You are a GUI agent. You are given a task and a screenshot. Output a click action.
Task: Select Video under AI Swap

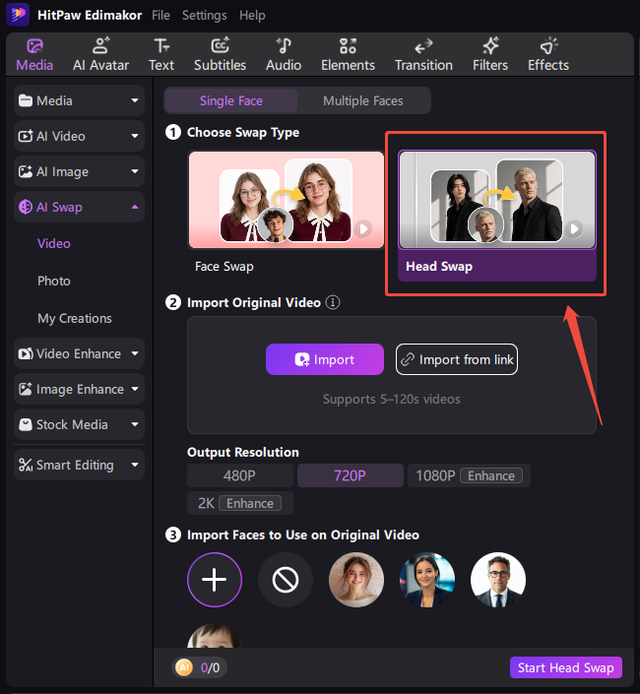pyautogui.click(x=54, y=243)
